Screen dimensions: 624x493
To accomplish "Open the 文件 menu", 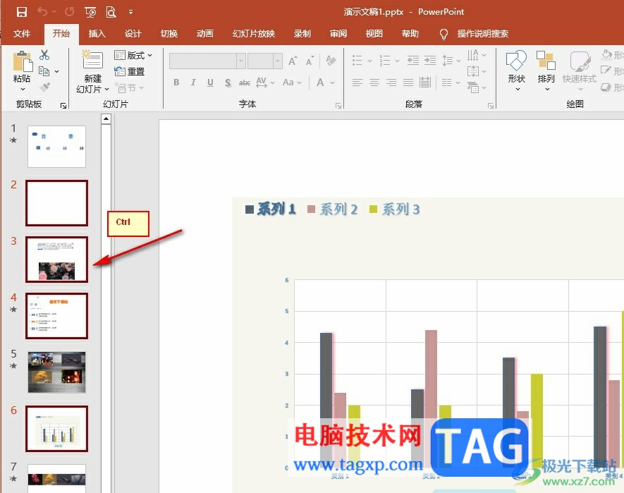I will tap(22, 34).
